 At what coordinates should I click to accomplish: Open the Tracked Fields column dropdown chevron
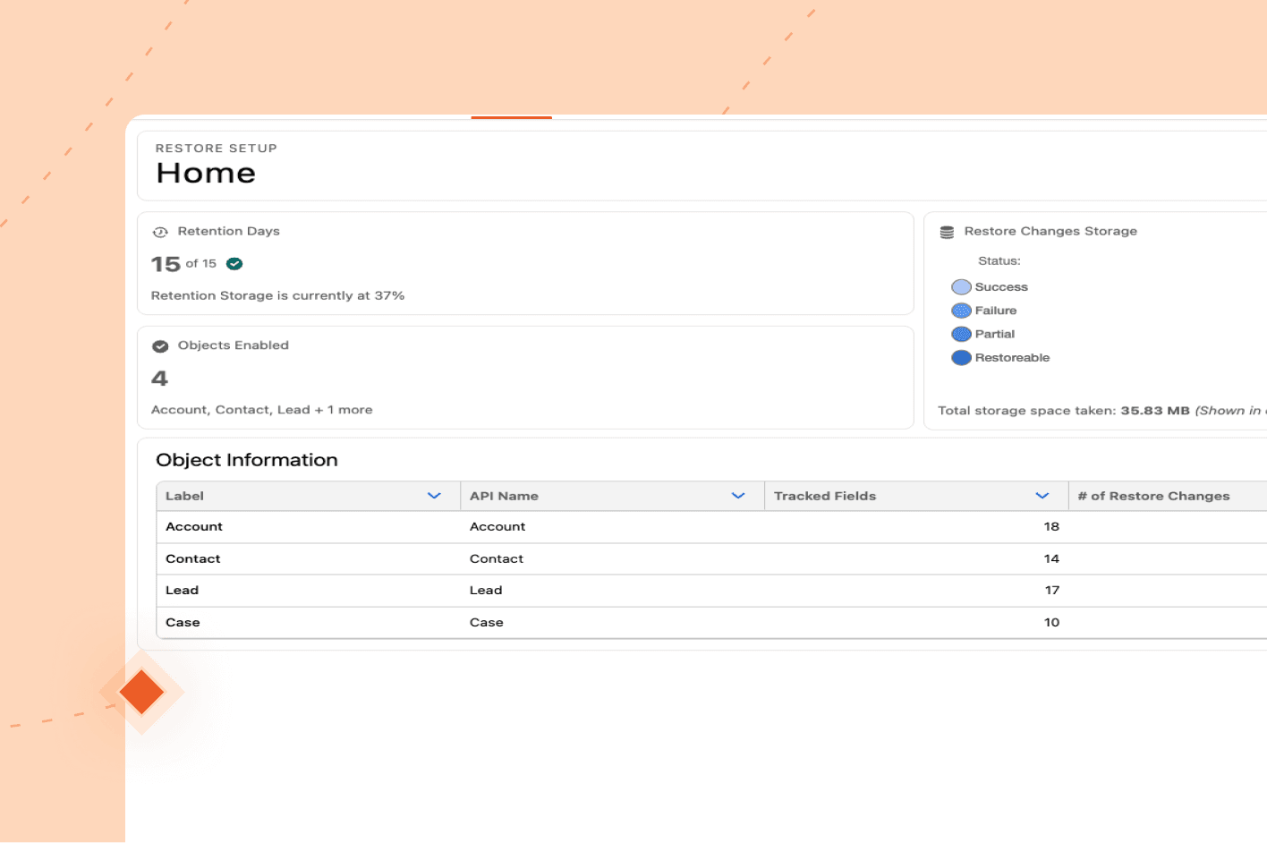(x=1042, y=496)
